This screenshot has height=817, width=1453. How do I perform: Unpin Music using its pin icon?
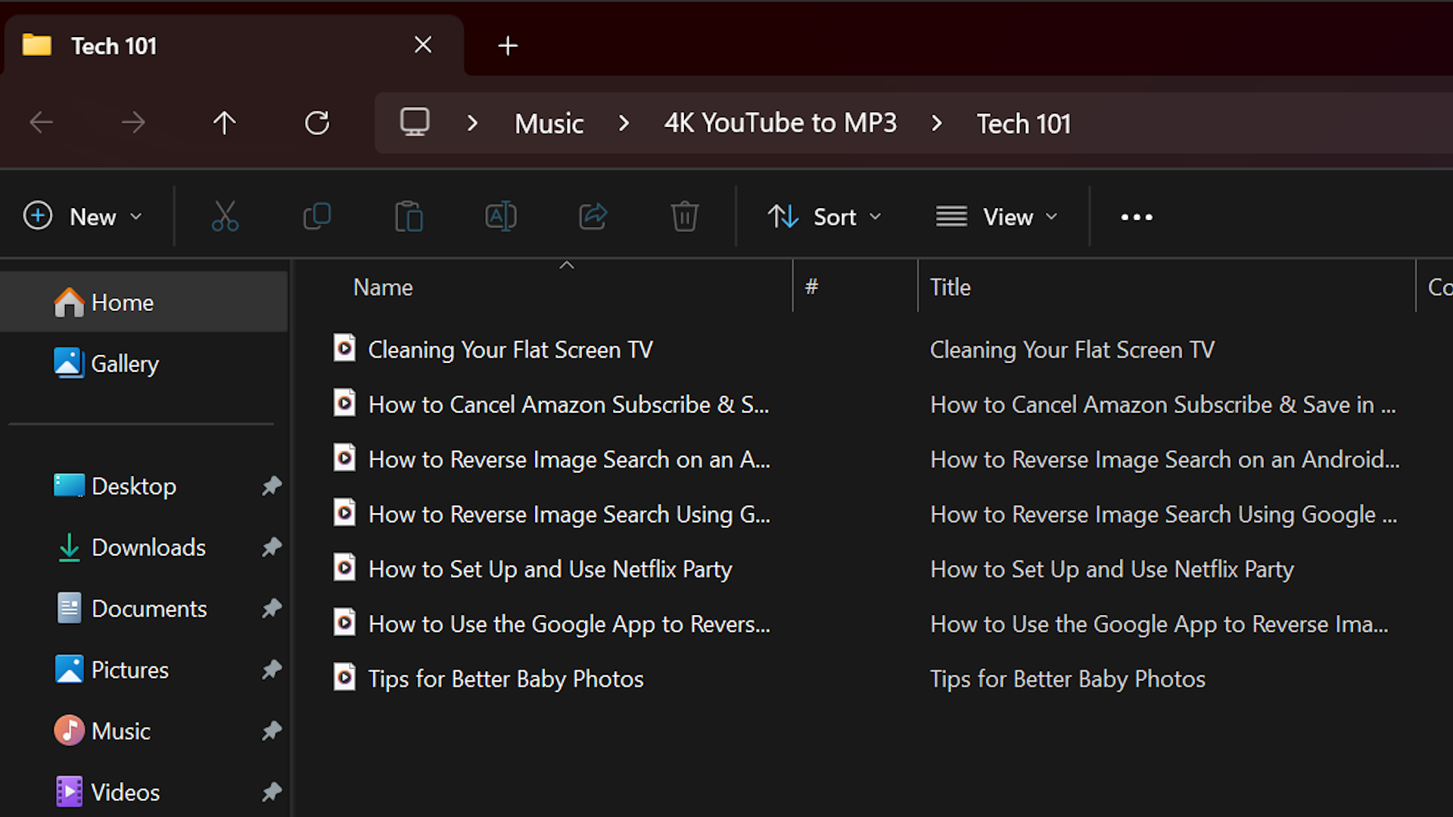pos(272,731)
